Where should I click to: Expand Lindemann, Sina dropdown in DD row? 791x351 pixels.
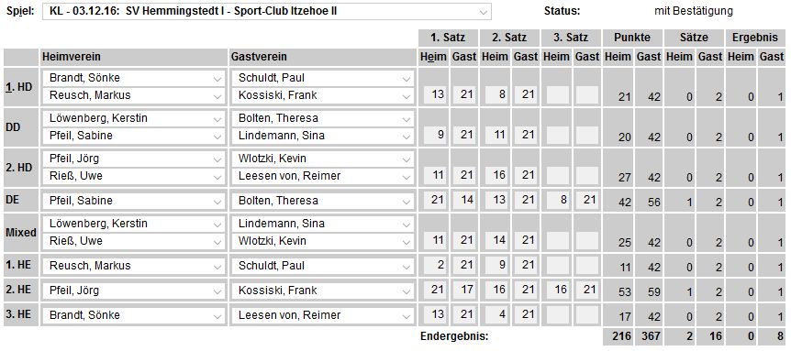[322, 136]
